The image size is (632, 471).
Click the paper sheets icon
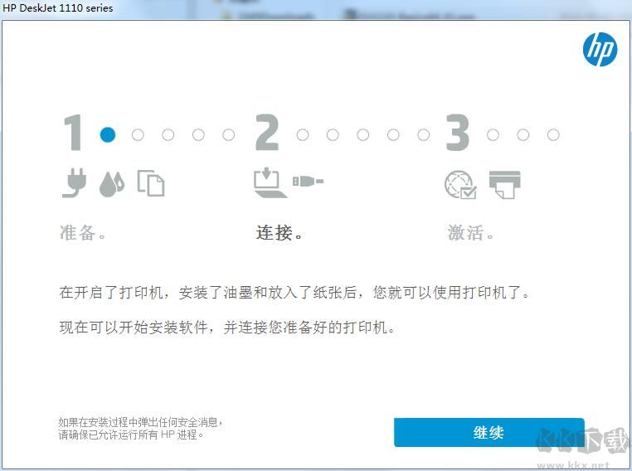151,183
